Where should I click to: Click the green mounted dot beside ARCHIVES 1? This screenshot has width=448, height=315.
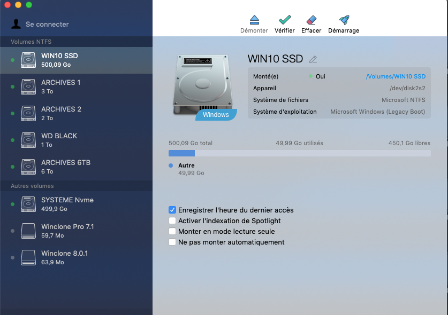[x=12, y=86]
